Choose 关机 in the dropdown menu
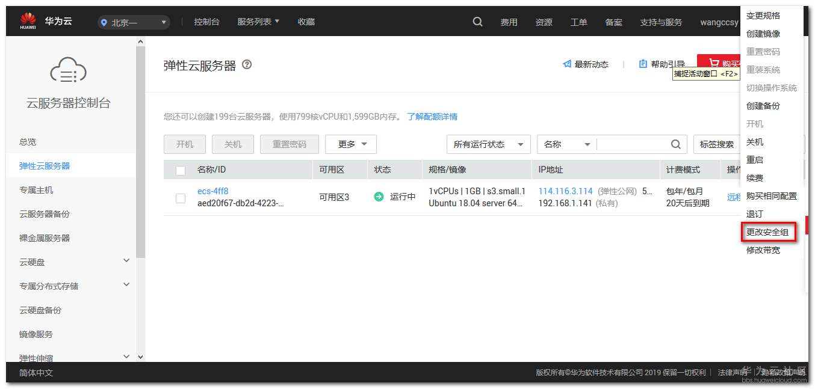Image resolution: width=815 pixels, height=389 pixels. click(x=755, y=142)
